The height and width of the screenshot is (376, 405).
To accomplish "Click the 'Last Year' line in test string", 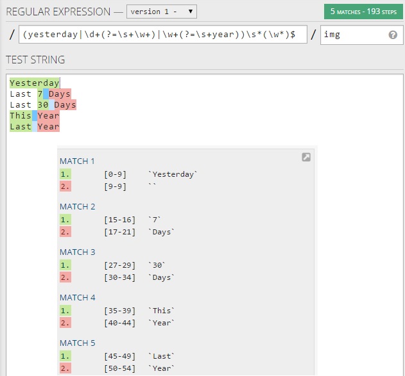I will point(35,127).
